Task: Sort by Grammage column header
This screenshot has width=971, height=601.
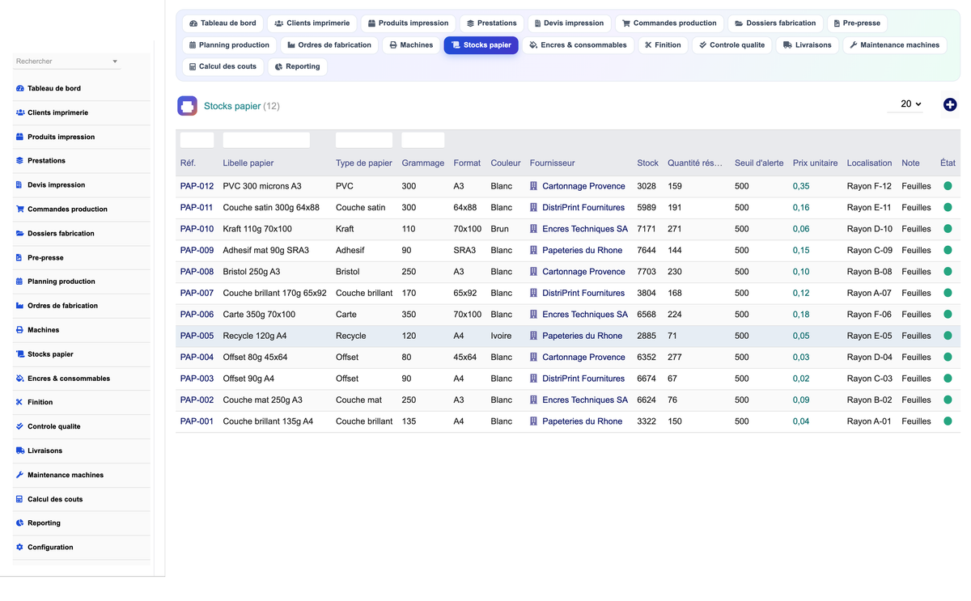Action: tap(423, 163)
